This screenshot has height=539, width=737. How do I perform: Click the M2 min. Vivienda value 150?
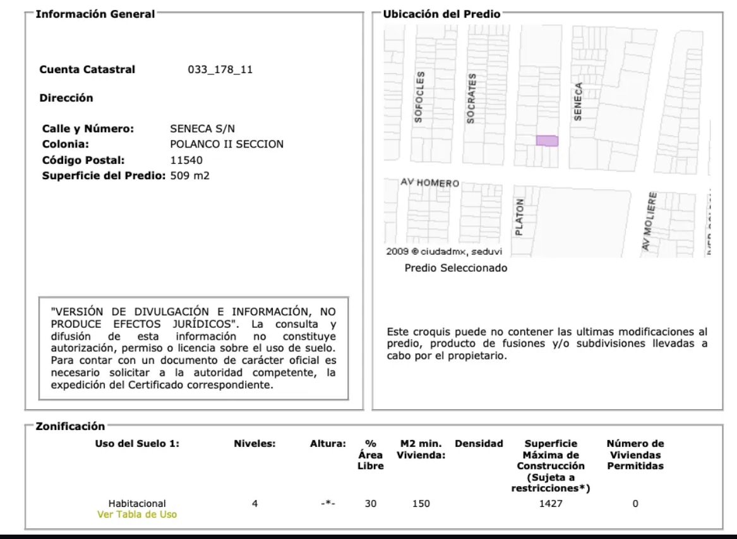(421, 504)
